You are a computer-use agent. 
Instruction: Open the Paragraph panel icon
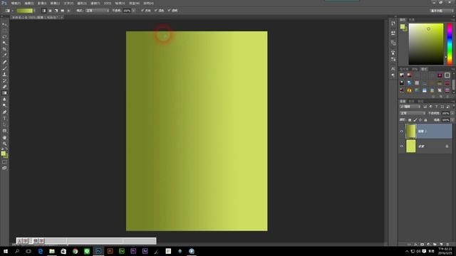coord(393,75)
